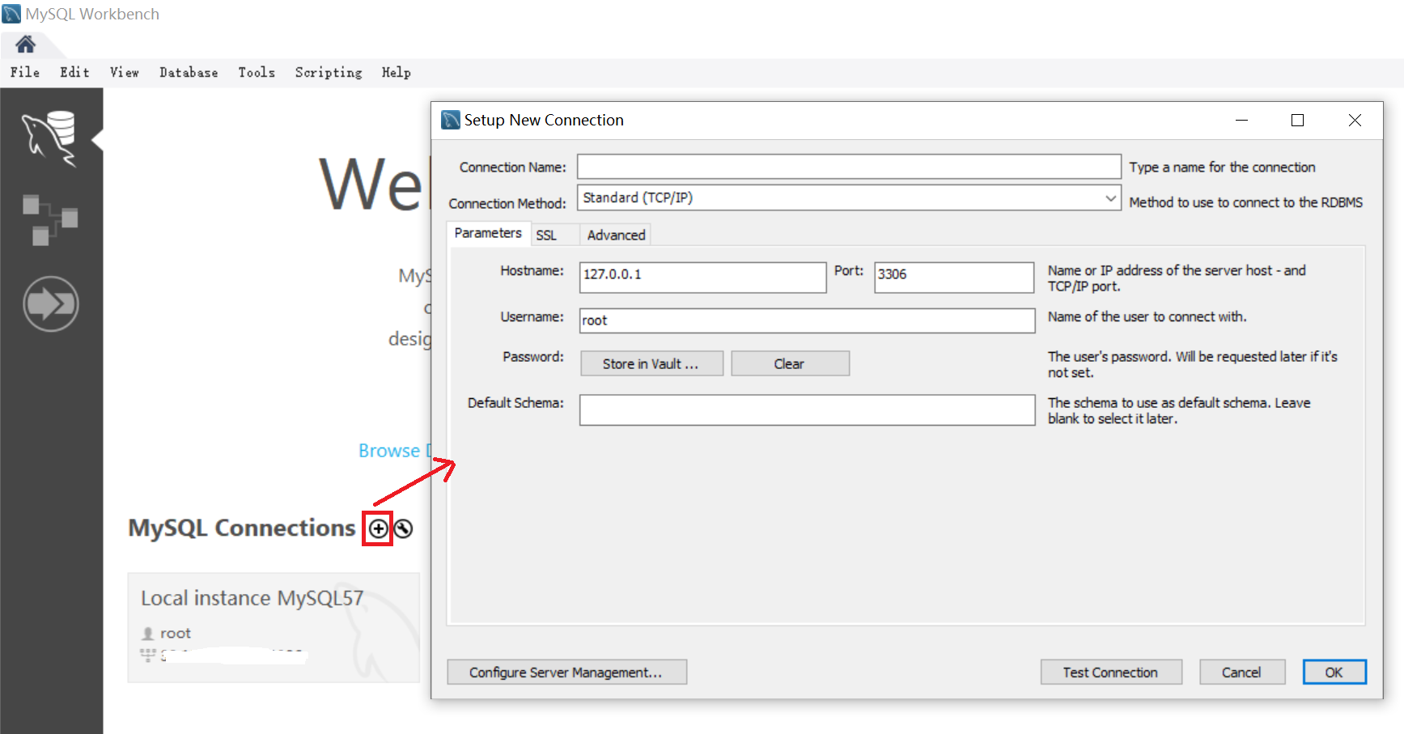
Task: Open the Help menu
Action: point(397,73)
